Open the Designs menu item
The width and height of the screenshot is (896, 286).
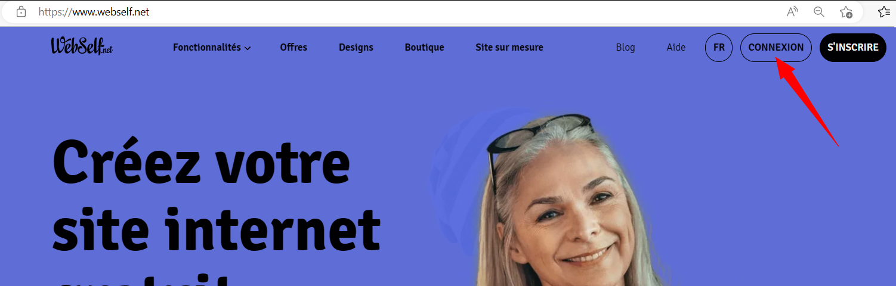pos(356,47)
